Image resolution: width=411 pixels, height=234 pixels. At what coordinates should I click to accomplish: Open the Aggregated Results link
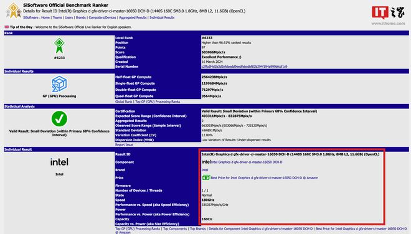(133, 17)
